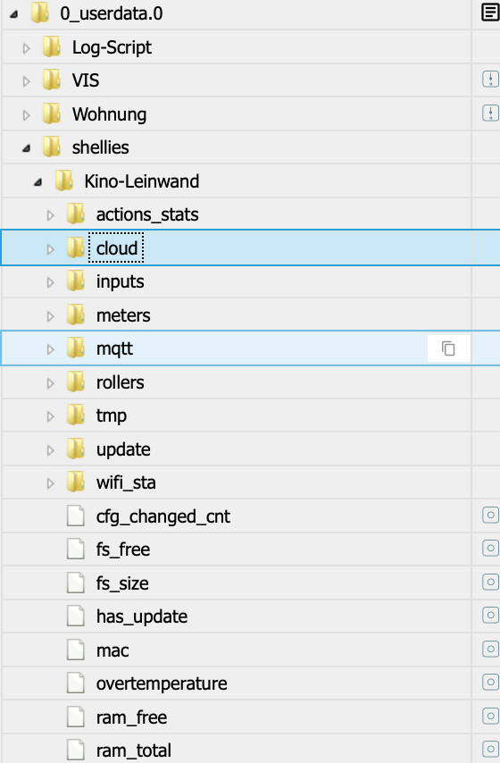Click the state icon beside has_update
The height and width of the screenshot is (763, 500).
click(x=490, y=616)
